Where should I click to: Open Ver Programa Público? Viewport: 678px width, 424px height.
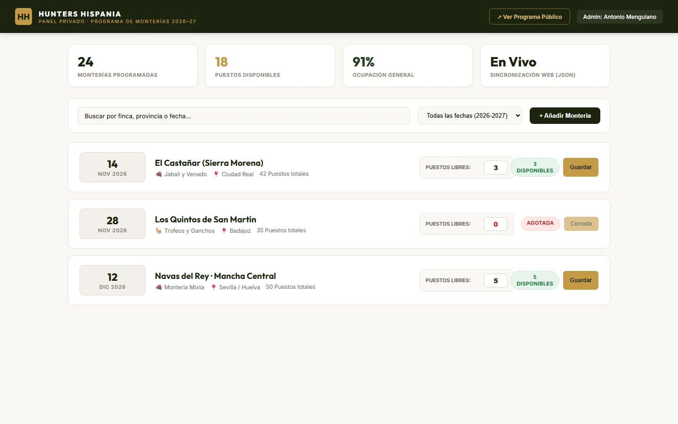click(530, 16)
